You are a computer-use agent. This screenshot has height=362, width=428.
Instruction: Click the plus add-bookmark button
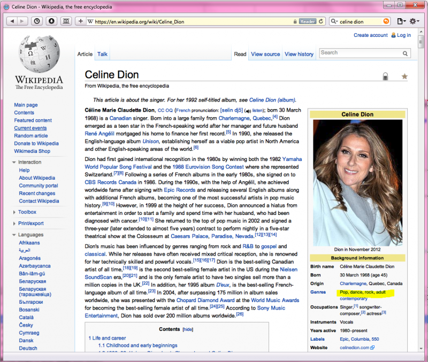click(x=81, y=21)
